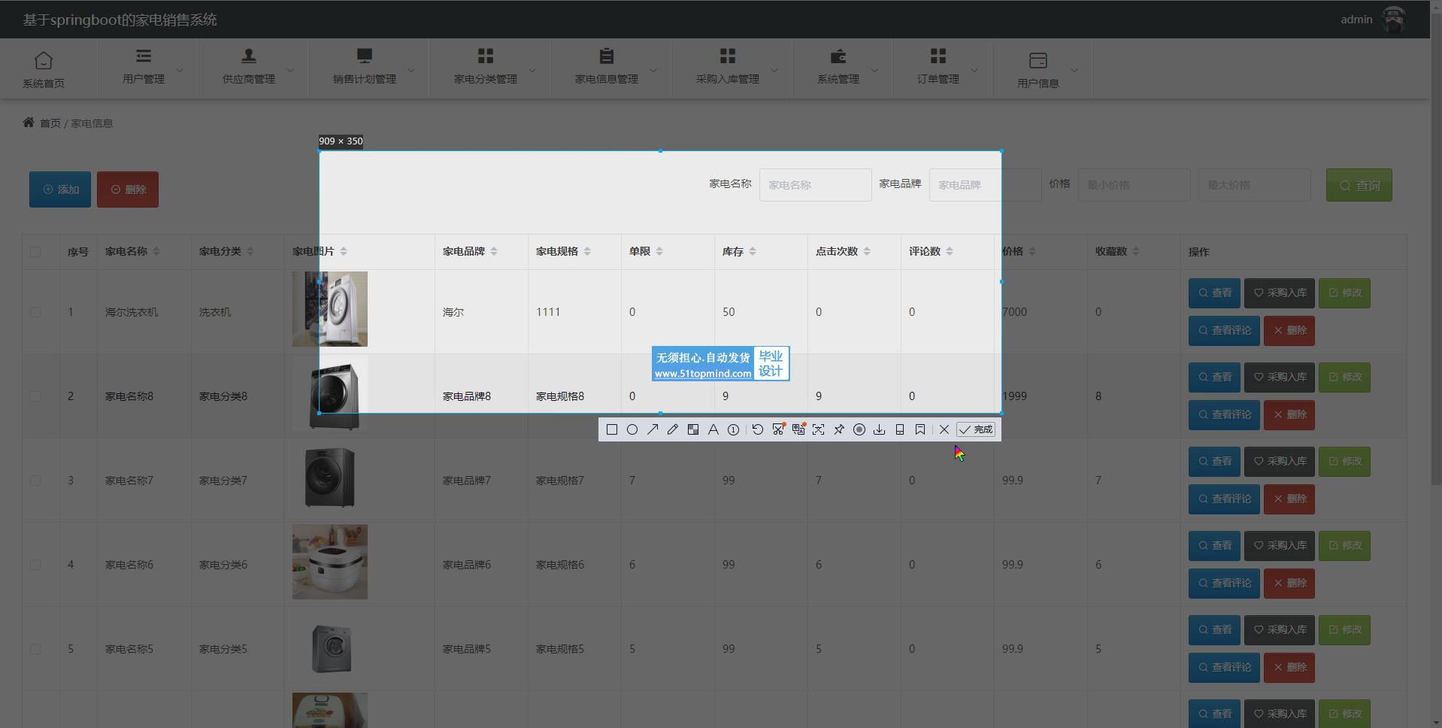1442x728 pixels.
Task: Click the page vertical scrollbar
Action: pyautogui.click(x=1436, y=248)
